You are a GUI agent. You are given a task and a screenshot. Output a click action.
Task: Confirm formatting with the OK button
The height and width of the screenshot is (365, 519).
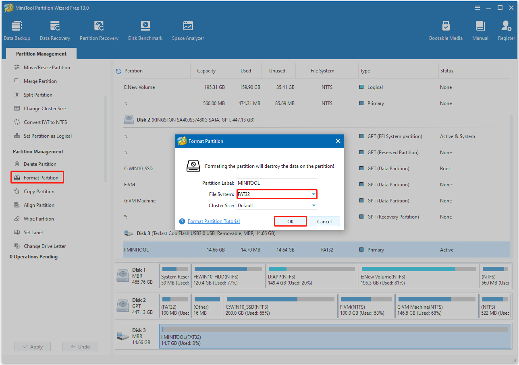(x=290, y=221)
